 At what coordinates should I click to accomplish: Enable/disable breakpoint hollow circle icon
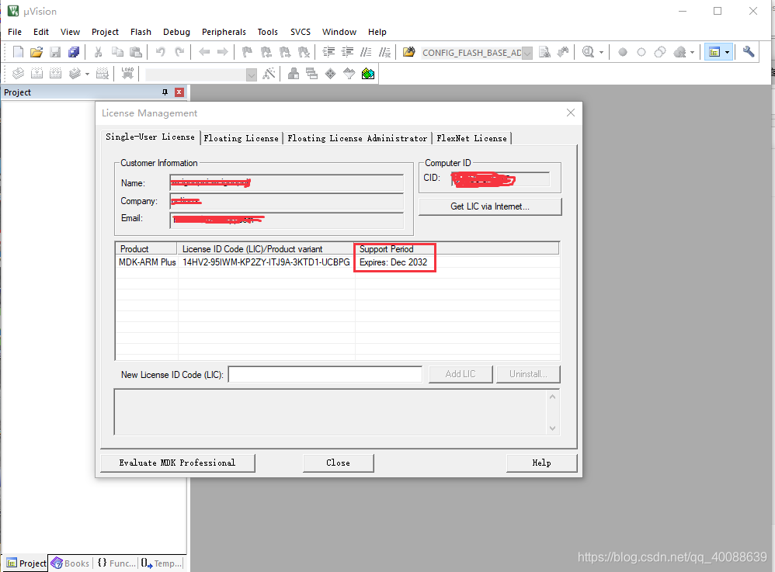pos(641,52)
